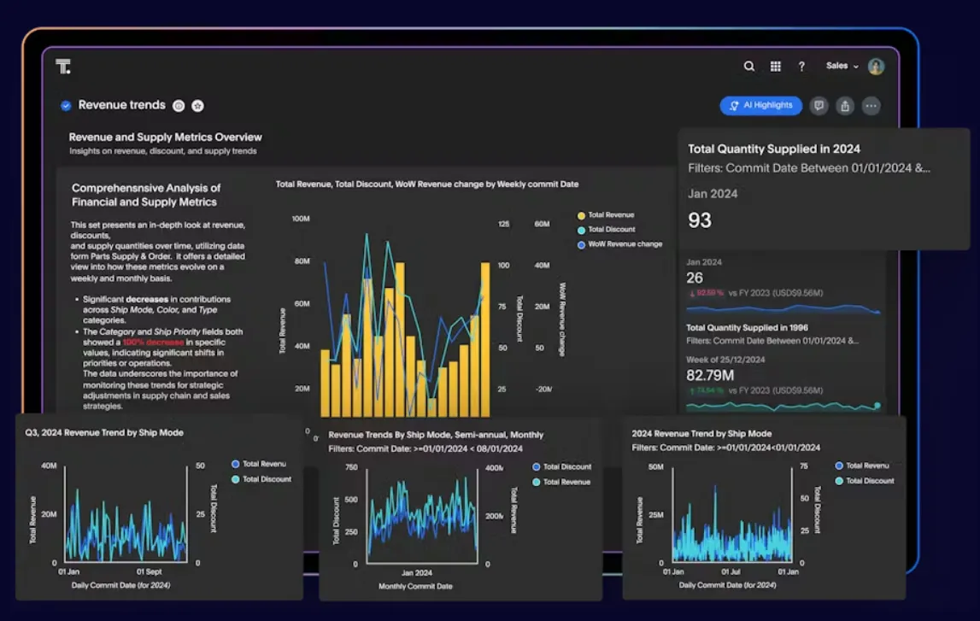Open the Total Quantity Supplied in 2024 card
This screenshot has width=980, height=621.
824,189
